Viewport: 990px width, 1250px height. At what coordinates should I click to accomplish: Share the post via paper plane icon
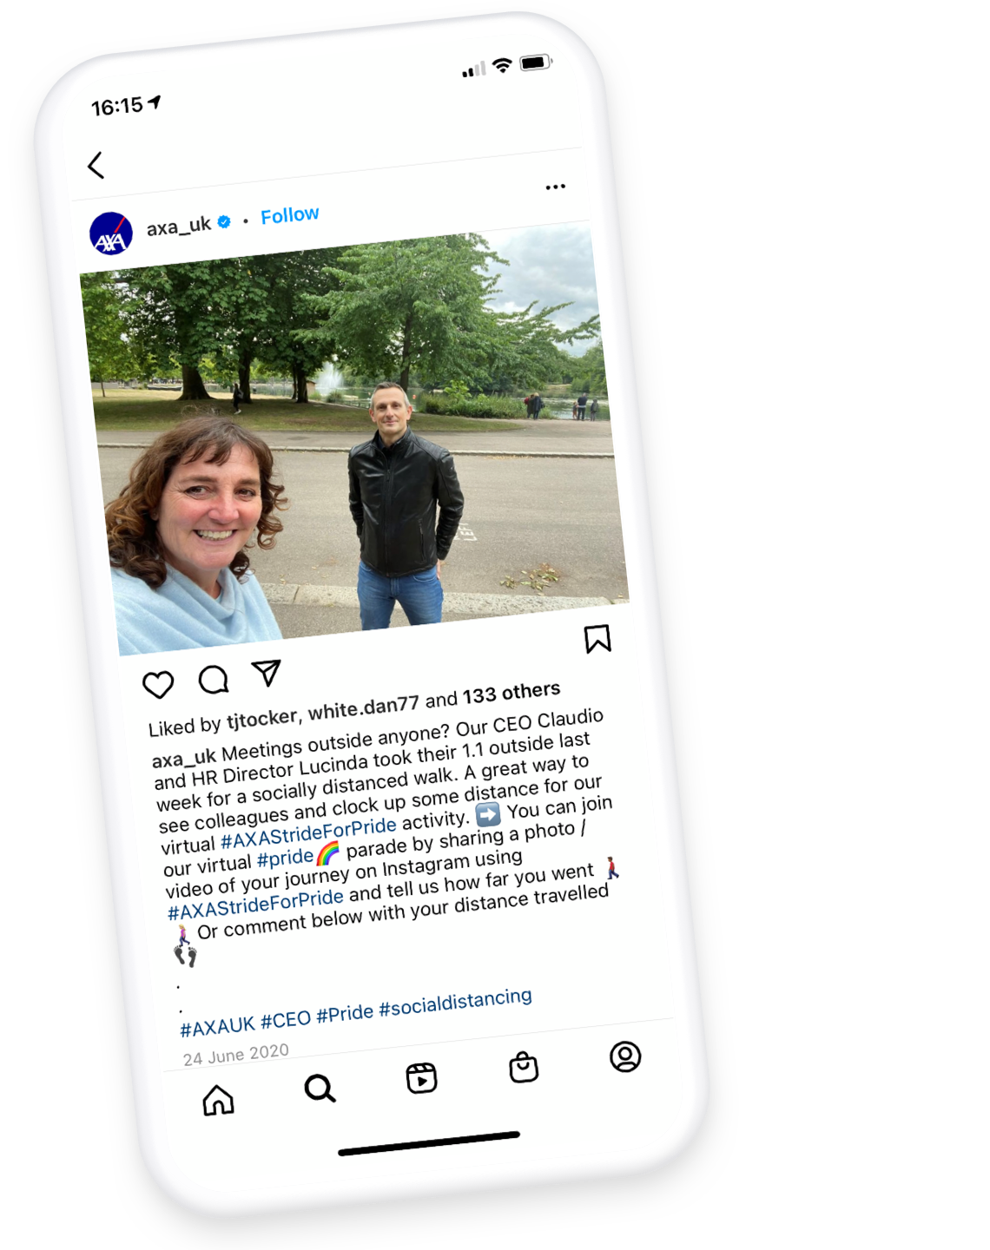pos(267,672)
